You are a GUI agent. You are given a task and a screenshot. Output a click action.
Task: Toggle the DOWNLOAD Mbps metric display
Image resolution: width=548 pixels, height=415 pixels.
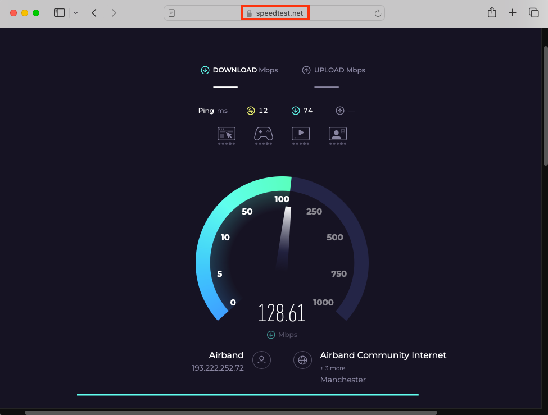(x=239, y=70)
